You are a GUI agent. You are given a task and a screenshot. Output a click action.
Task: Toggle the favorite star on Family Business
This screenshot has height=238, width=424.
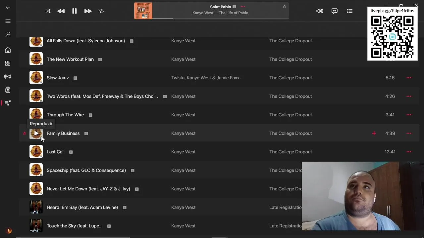[24, 133]
